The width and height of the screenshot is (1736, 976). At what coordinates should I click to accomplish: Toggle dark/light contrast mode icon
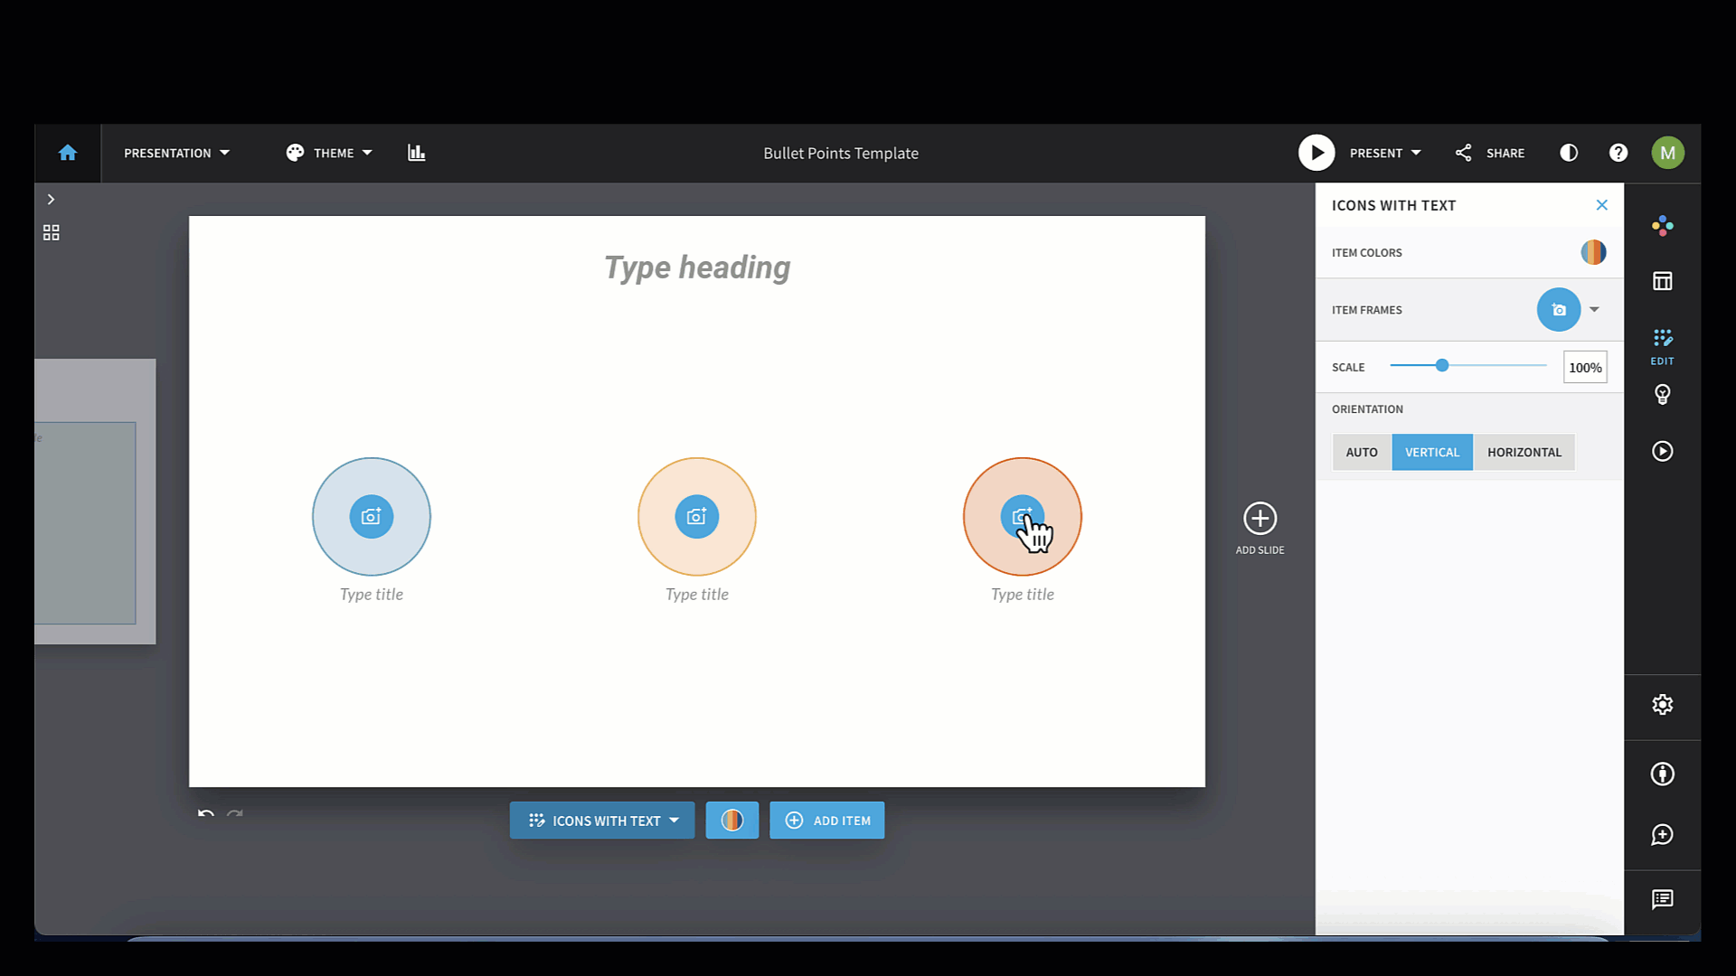point(1569,153)
